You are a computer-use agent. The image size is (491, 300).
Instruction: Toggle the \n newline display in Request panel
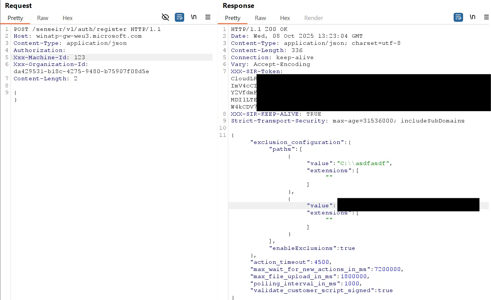[x=194, y=17]
